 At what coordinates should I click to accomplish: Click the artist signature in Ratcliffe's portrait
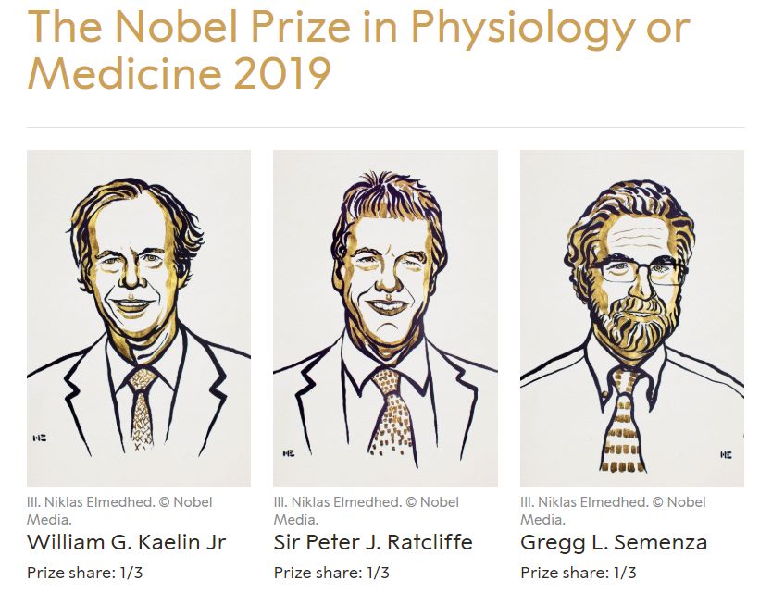tap(289, 453)
